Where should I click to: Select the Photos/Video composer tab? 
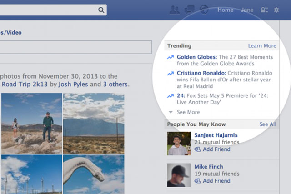[11, 33]
